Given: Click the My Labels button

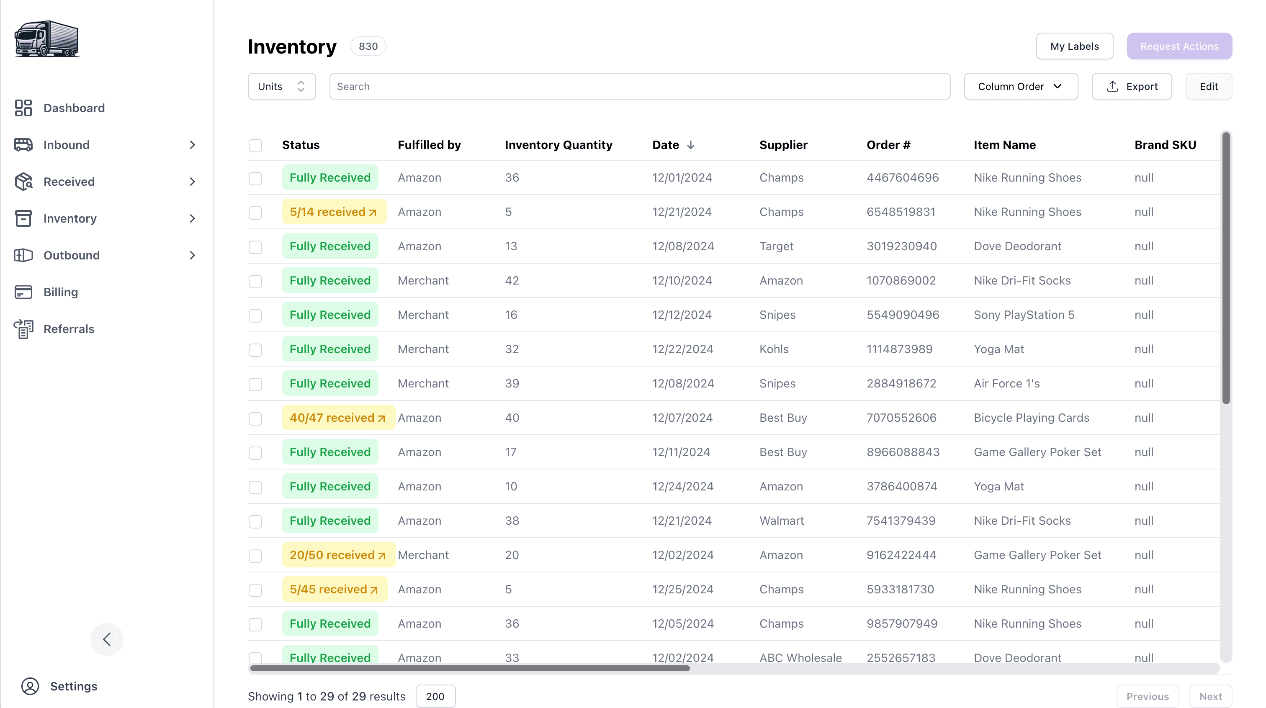Looking at the screenshot, I should (1074, 46).
